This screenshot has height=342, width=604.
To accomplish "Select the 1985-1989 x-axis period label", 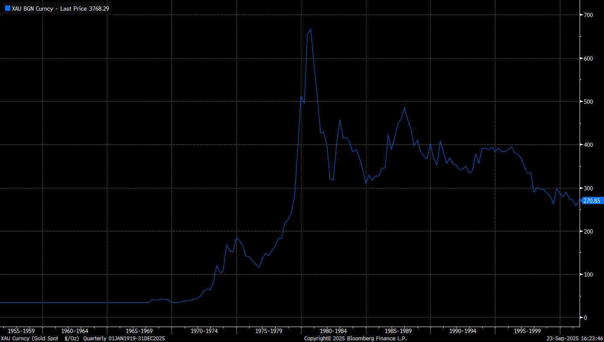I will coord(398,331).
